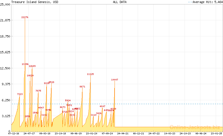This screenshot has height=136, width=223.
Task: Click the 24-04-21 x-axis date label
Action: 122,134
